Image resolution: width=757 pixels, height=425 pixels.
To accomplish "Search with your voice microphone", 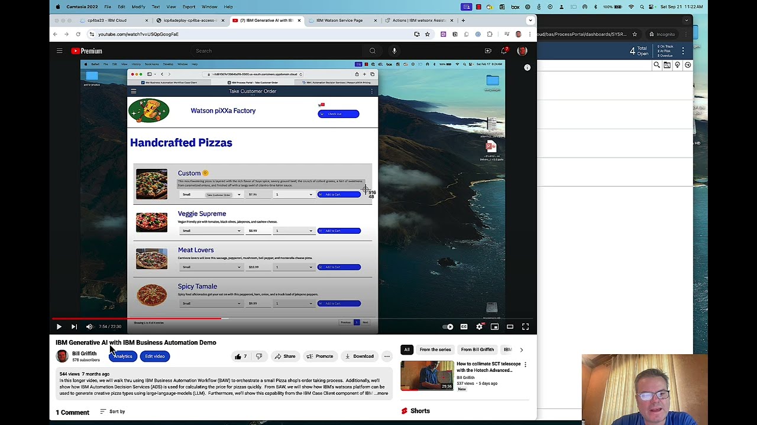I will tap(394, 51).
